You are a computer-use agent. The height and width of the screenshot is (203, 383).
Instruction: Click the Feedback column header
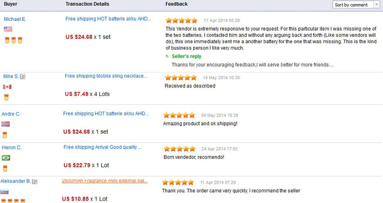point(177,4)
